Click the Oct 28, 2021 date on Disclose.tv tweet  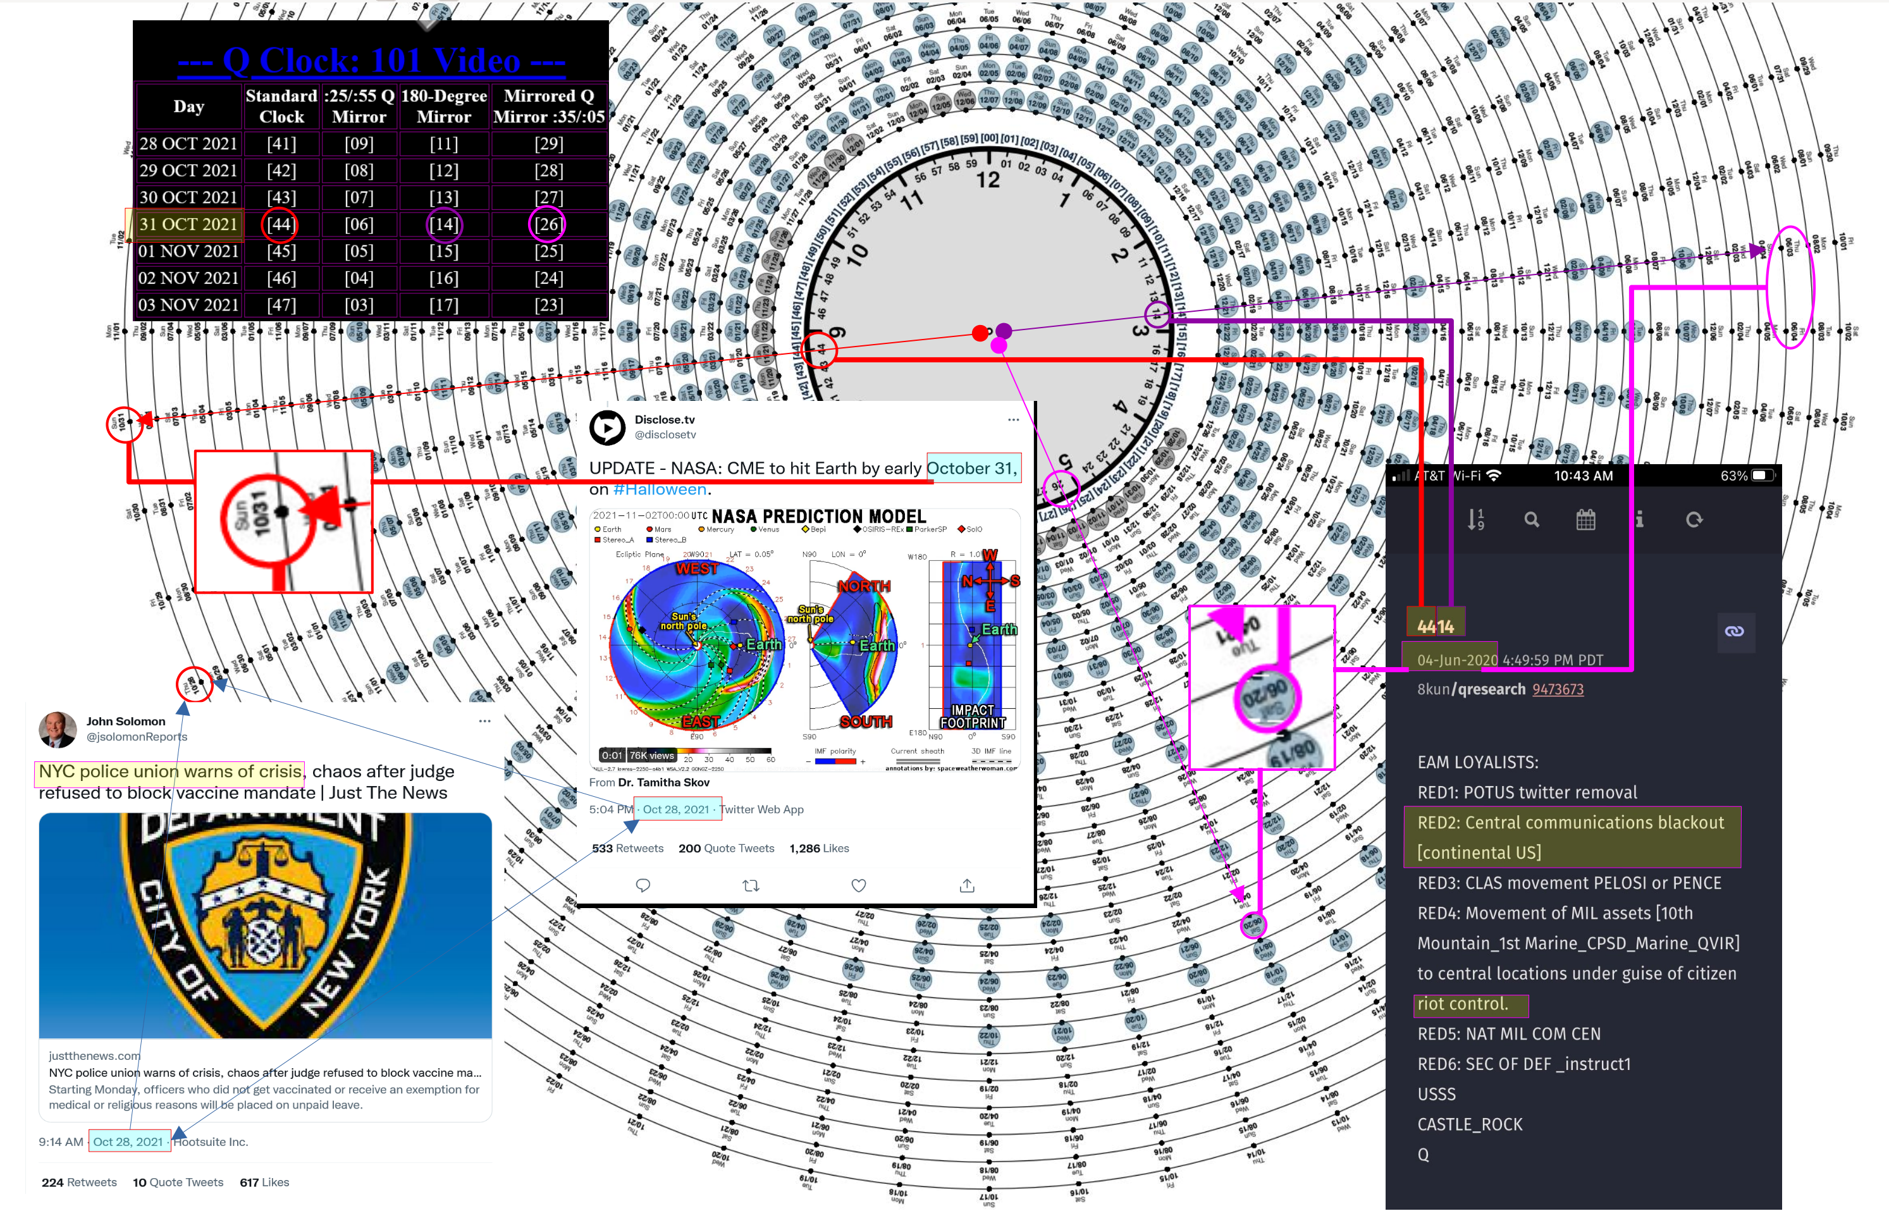tap(676, 810)
